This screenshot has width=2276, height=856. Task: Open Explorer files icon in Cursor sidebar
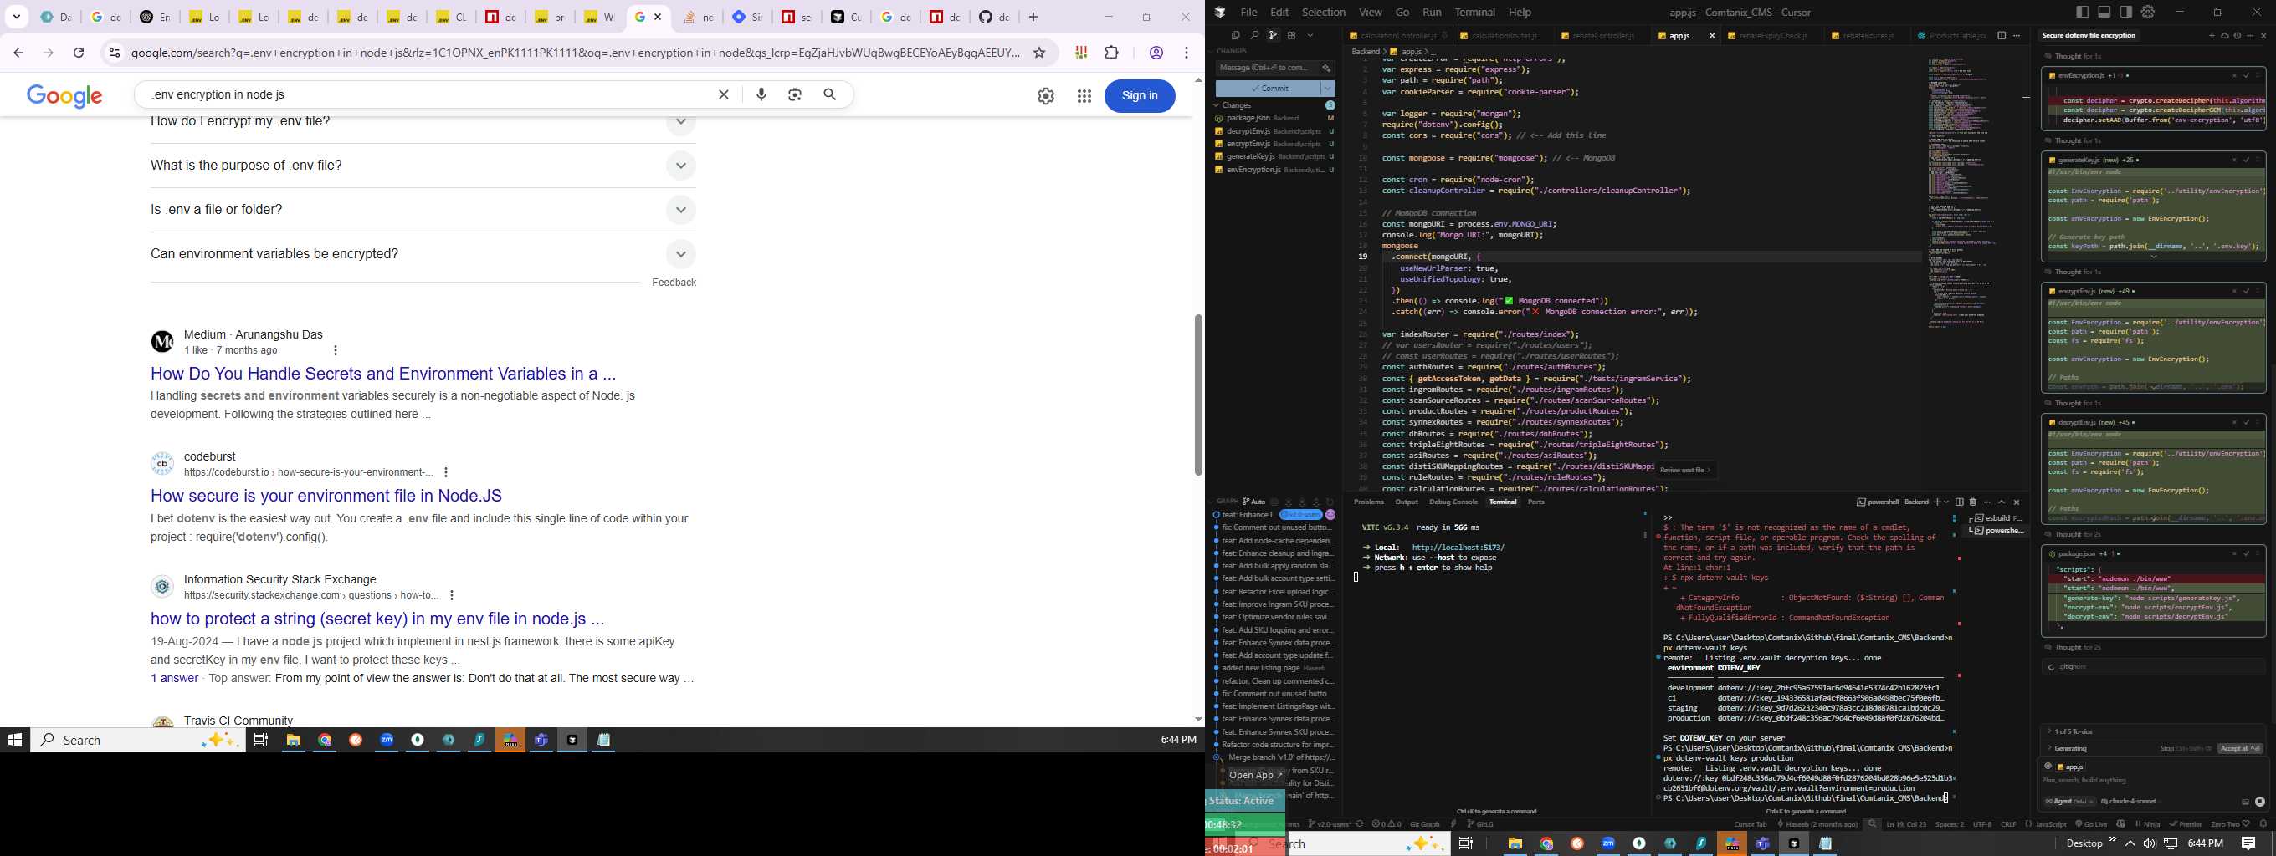coord(1235,35)
